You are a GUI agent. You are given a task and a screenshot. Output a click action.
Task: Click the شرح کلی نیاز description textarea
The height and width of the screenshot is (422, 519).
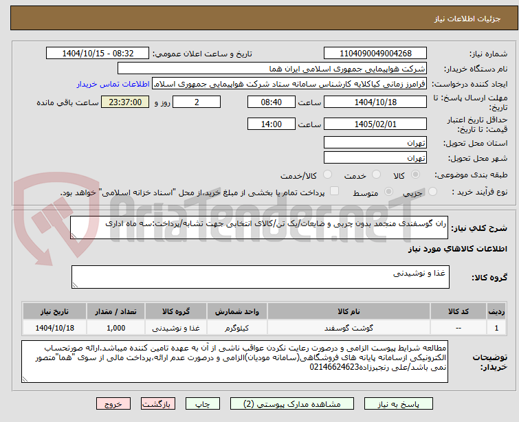[259, 227]
